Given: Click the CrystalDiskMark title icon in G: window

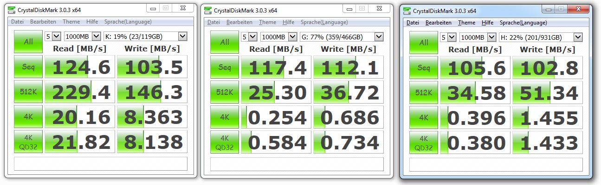Looking at the screenshot, I should pyautogui.click(x=208, y=10).
